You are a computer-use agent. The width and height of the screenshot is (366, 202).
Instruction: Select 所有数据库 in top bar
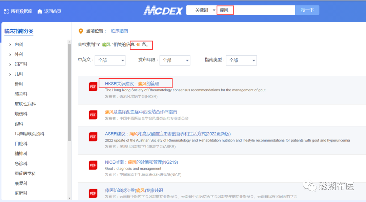point(21,11)
